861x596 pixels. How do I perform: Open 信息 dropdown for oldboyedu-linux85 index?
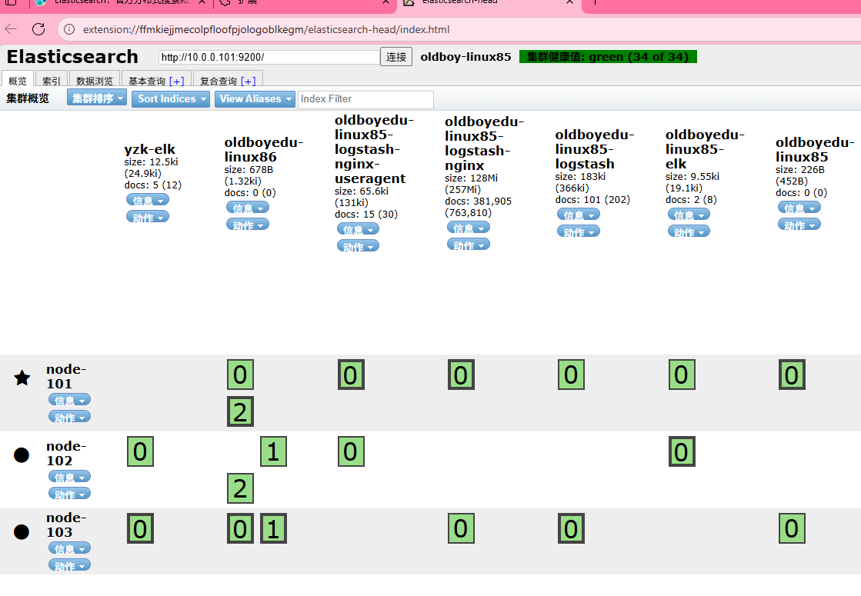pos(799,208)
